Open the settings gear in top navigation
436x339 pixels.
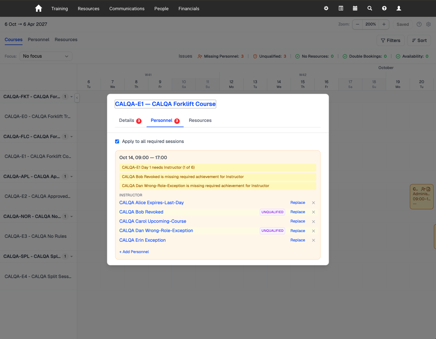point(326,8)
